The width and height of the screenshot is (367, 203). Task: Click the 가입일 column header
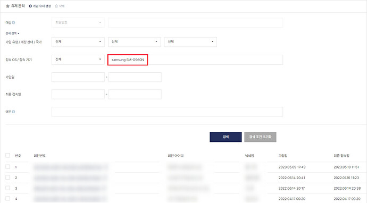pyautogui.click(x=283, y=156)
